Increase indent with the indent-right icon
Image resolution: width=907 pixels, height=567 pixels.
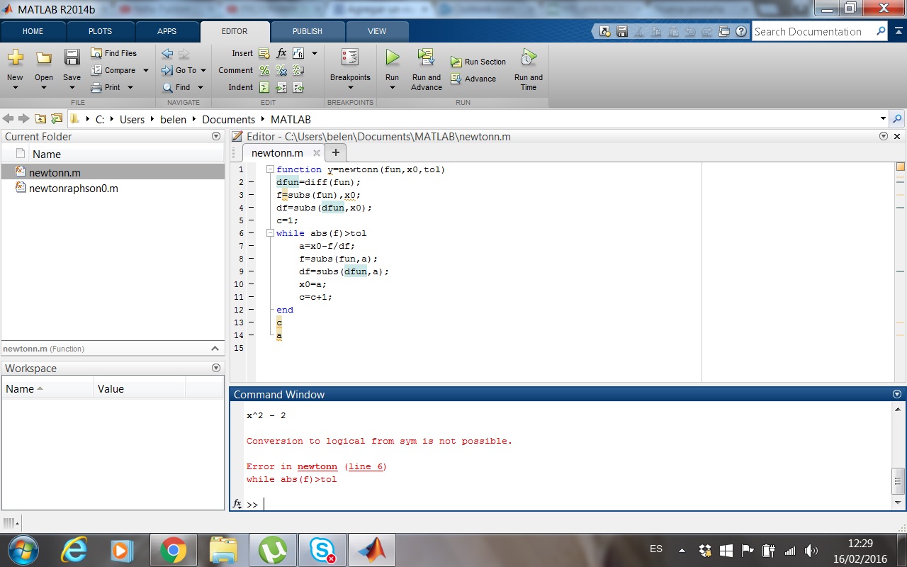(281, 87)
